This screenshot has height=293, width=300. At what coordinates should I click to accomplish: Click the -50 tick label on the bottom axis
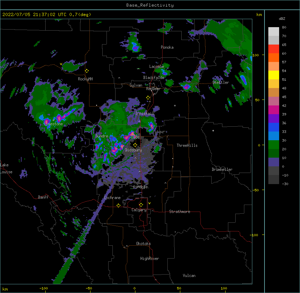pos(89,288)
